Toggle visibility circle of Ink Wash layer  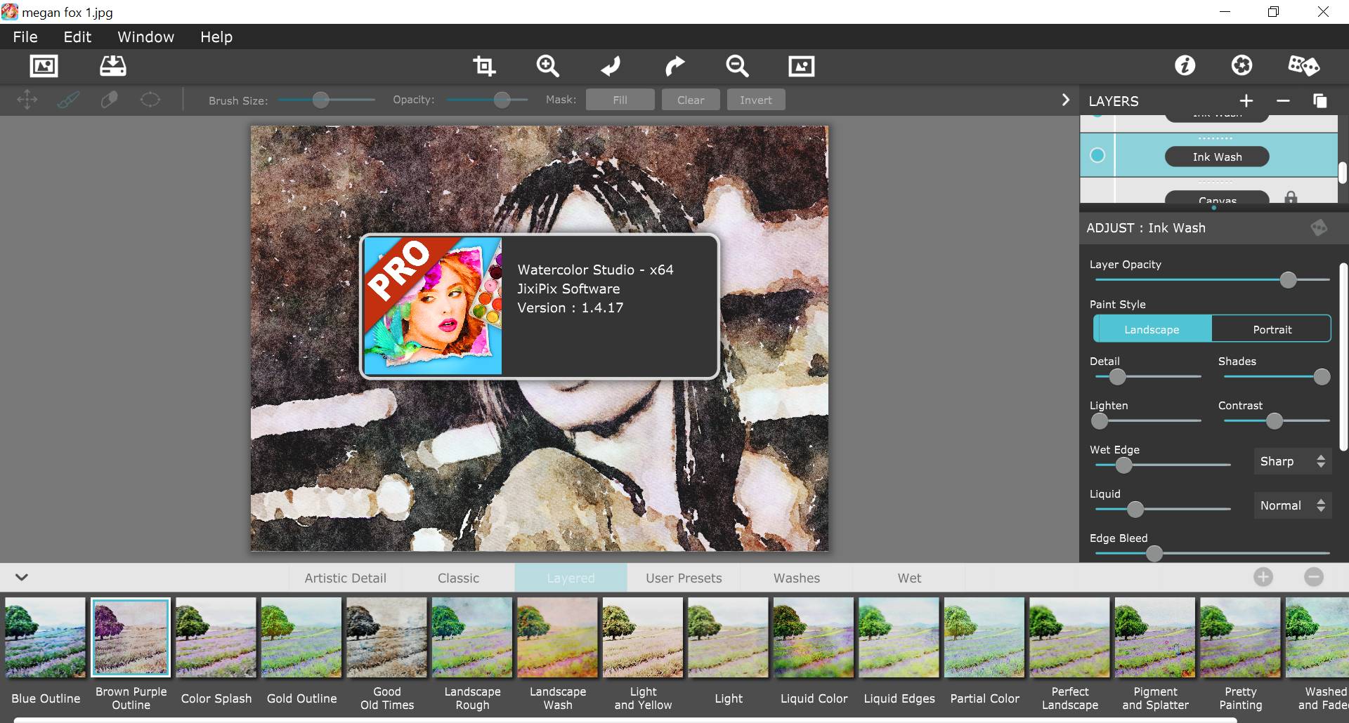(1097, 156)
